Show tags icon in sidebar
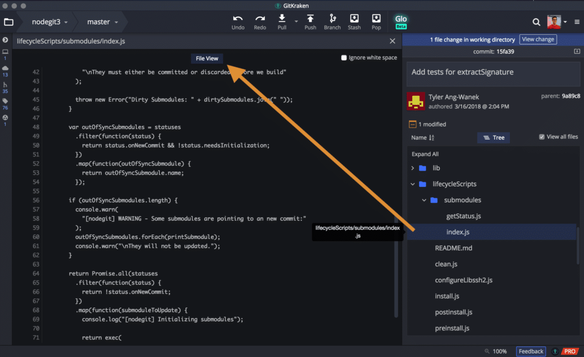This screenshot has width=584, height=357. pyautogui.click(x=5, y=104)
